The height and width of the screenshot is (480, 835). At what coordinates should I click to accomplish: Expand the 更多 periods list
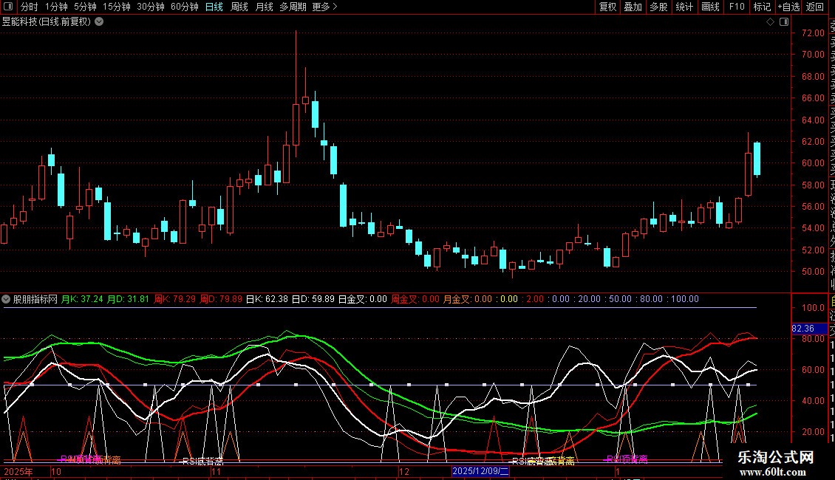(x=324, y=7)
